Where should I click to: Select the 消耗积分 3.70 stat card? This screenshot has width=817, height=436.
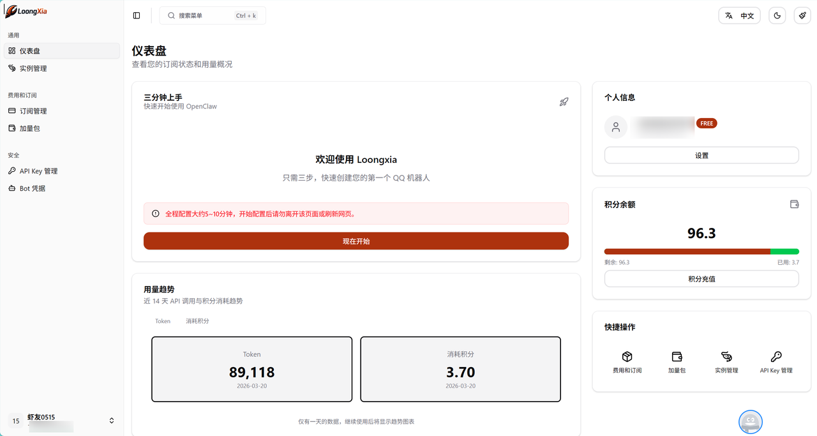pos(460,369)
